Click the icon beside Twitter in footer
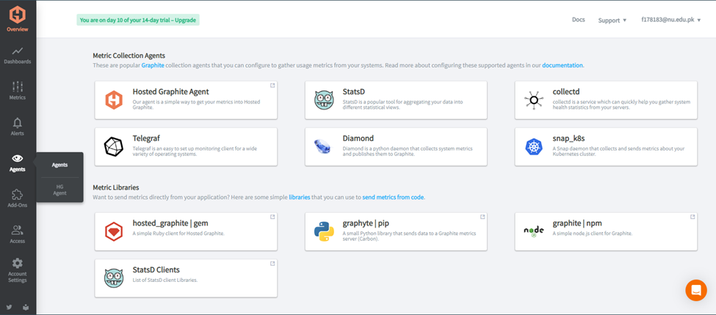716x315 pixels. click(26, 308)
